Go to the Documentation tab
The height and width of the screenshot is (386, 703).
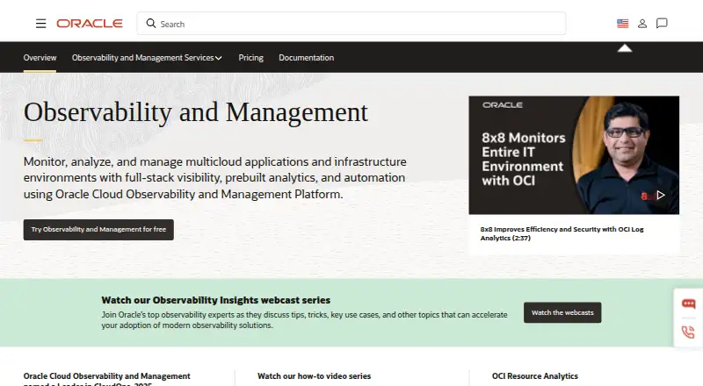click(306, 57)
